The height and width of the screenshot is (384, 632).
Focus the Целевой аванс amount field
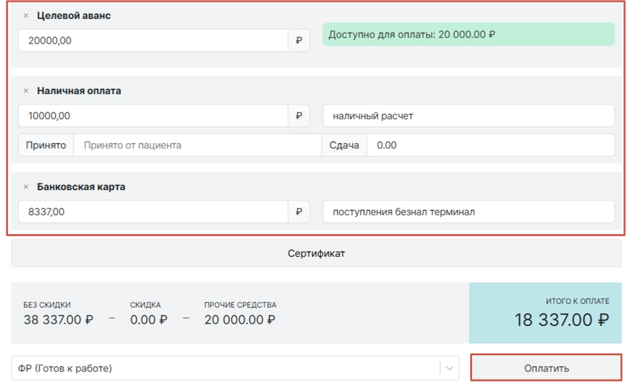pos(153,40)
